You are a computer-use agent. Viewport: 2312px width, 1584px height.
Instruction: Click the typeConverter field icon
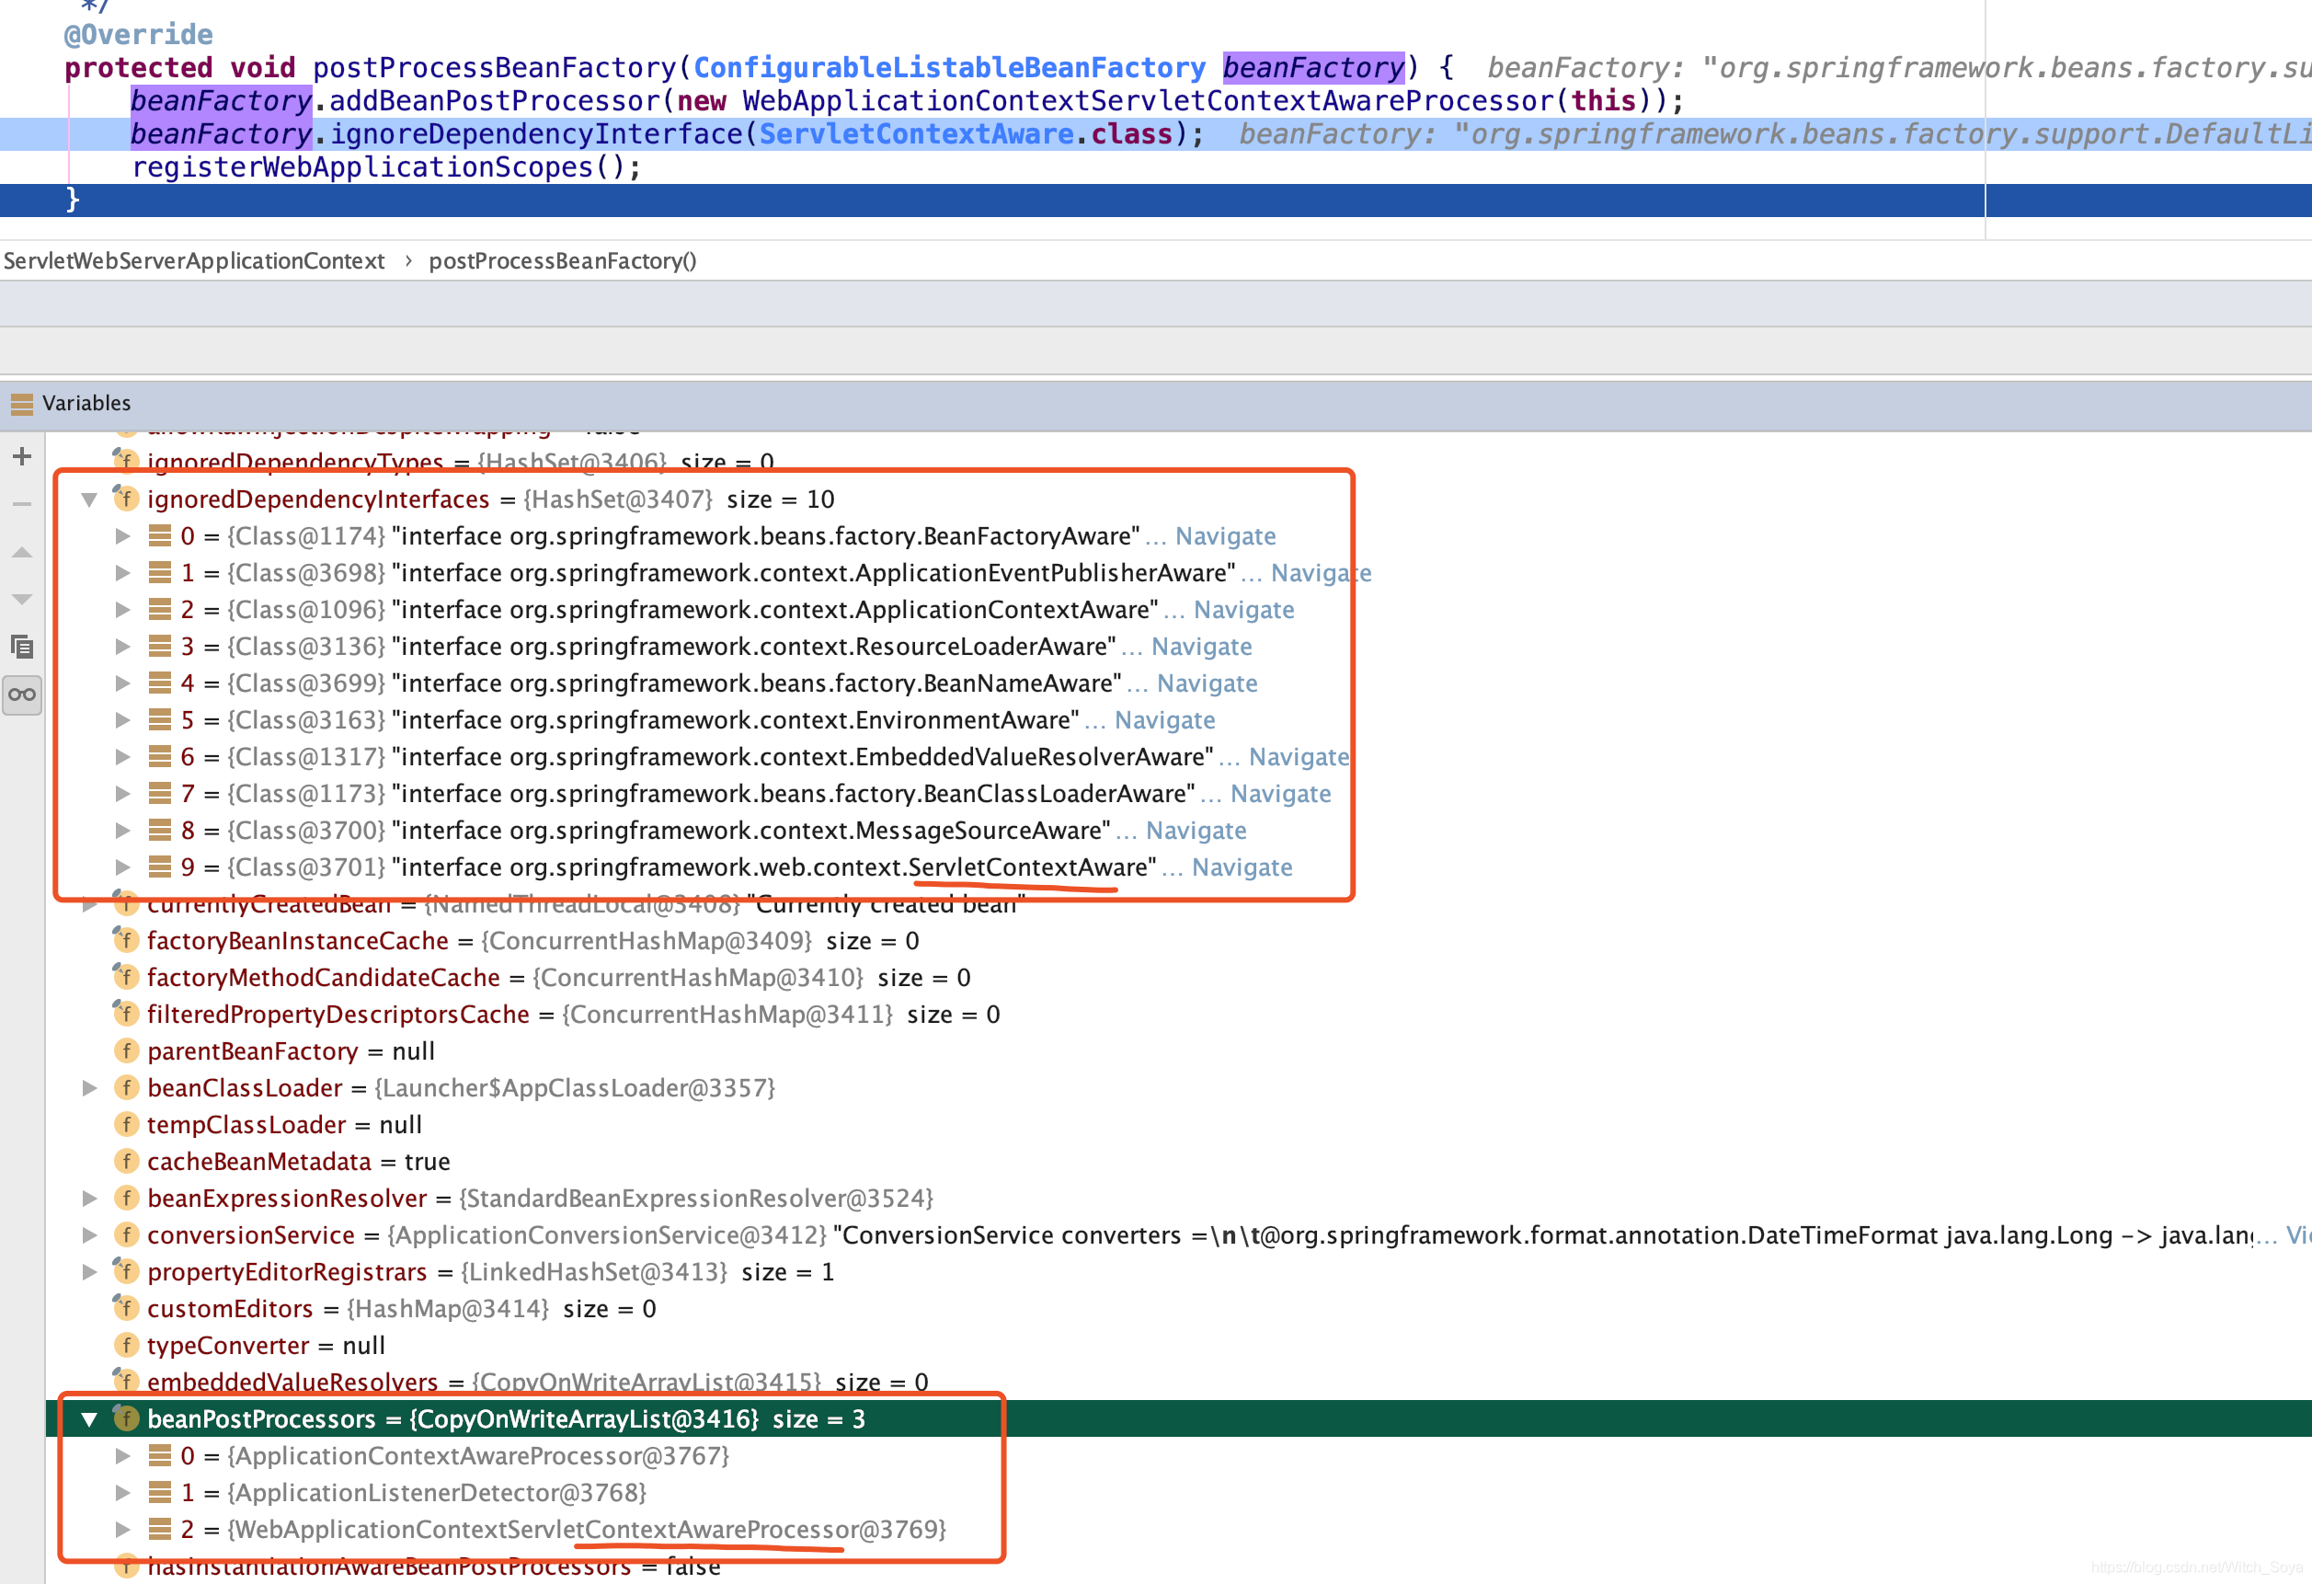tap(126, 1345)
